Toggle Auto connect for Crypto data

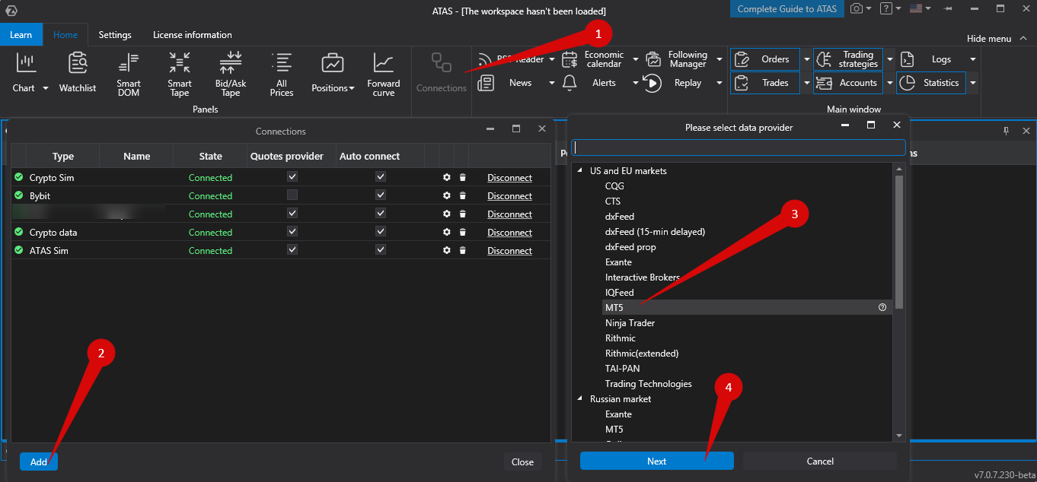pyautogui.click(x=381, y=231)
